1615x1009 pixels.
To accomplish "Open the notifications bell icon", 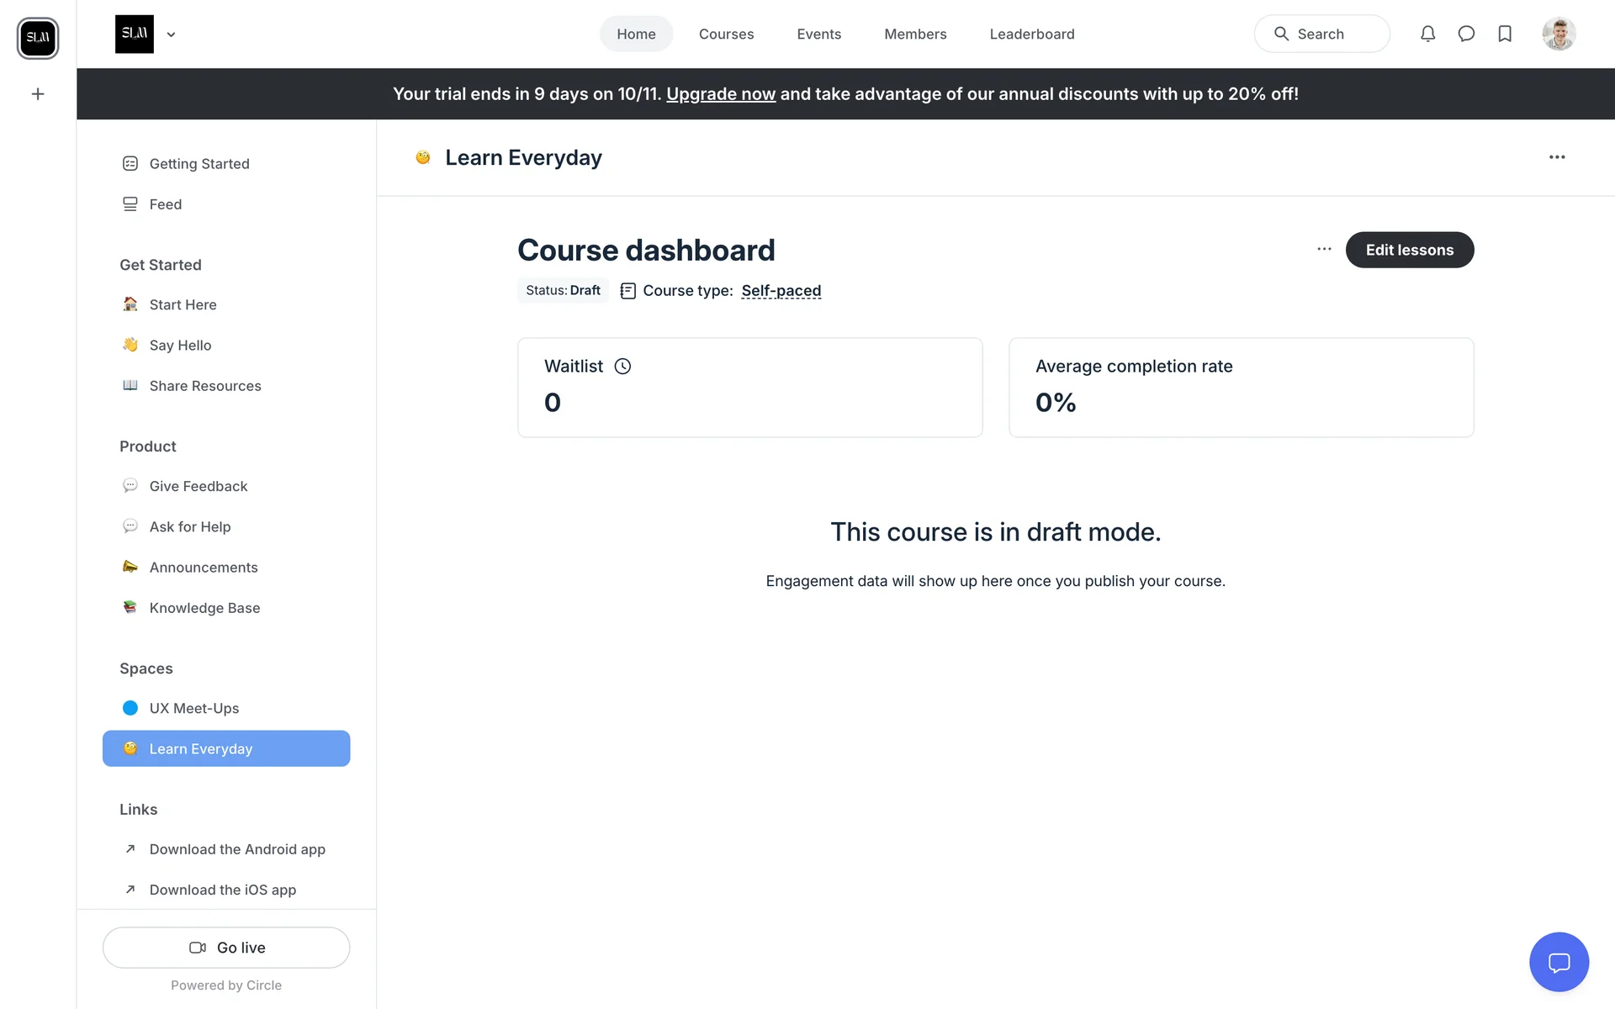I will (1427, 34).
